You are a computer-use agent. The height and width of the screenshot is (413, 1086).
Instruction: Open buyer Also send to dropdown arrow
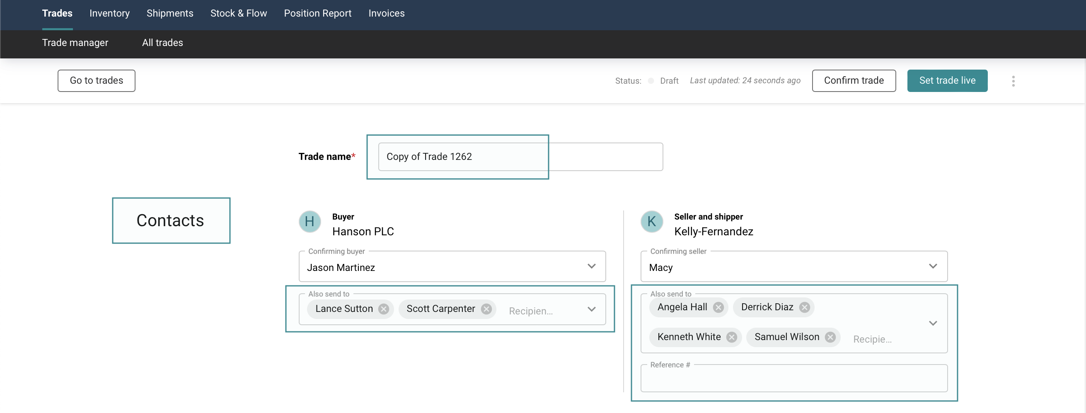(x=592, y=309)
